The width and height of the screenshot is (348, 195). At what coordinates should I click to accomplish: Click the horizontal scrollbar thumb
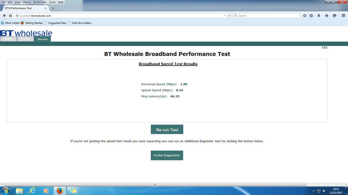pyautogui.click(x=155, y=184)
